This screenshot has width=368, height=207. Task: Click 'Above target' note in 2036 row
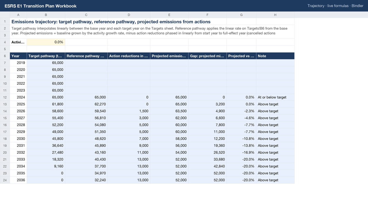pos(275,180)
